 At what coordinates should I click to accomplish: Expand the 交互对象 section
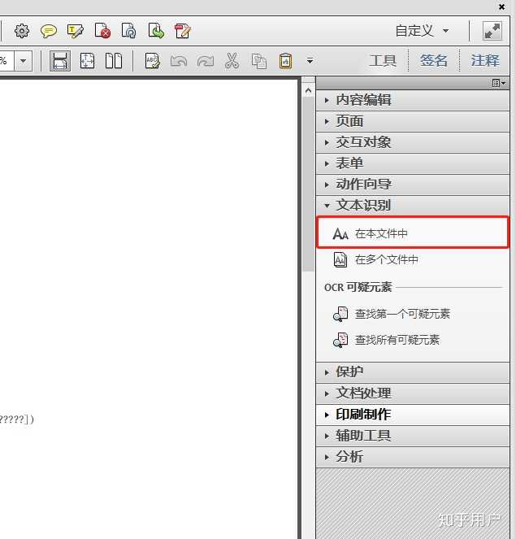click(x=412, y=142)
